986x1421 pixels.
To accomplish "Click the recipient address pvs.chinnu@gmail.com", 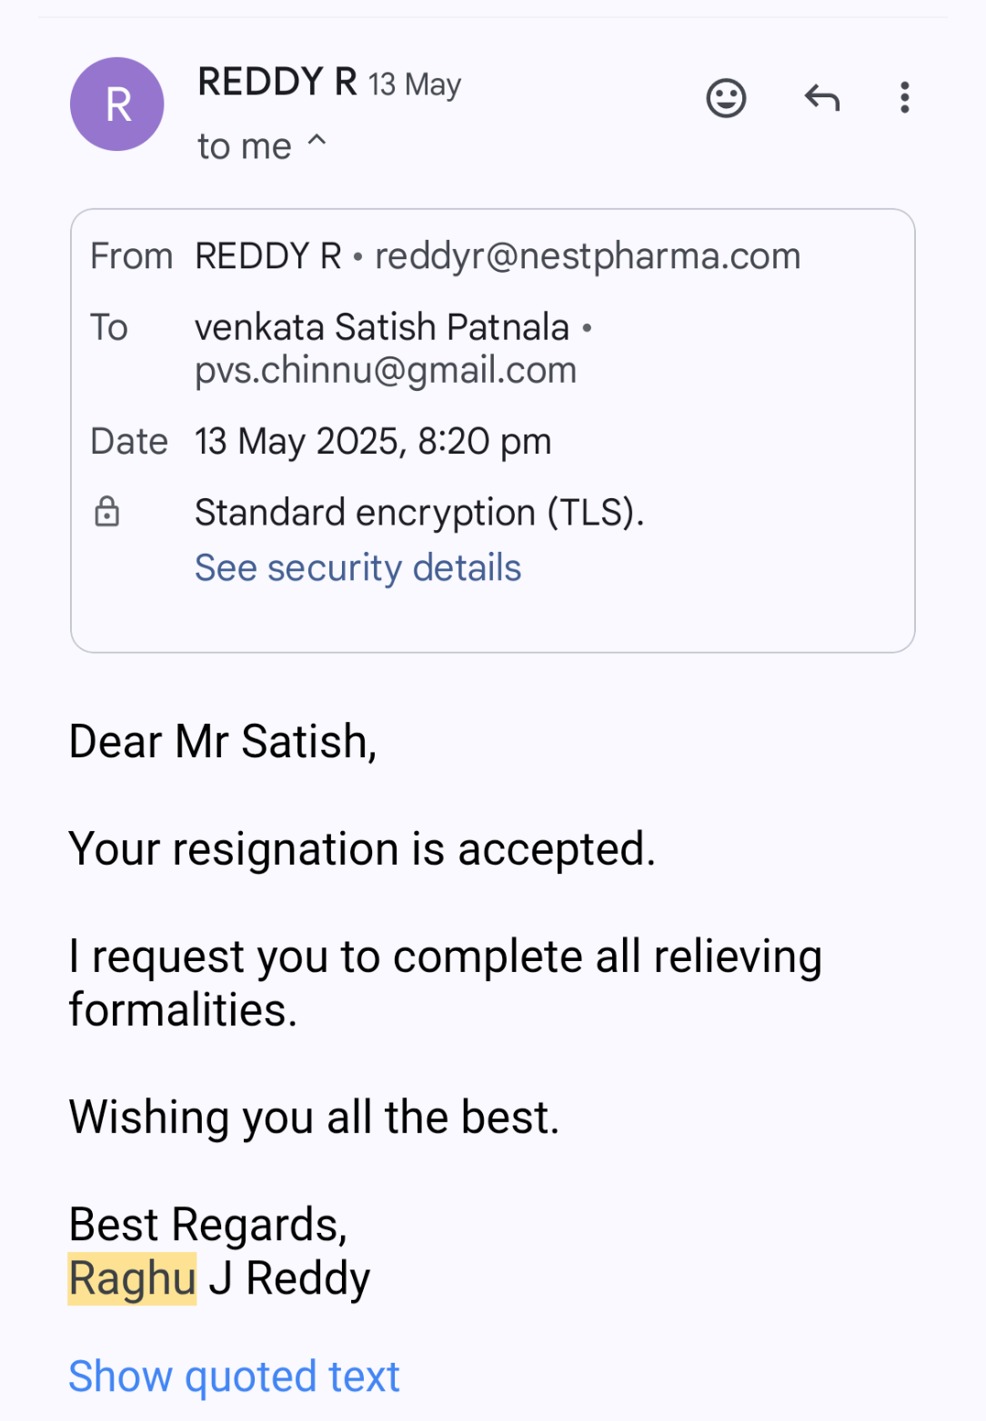I will tap(386, 370).
